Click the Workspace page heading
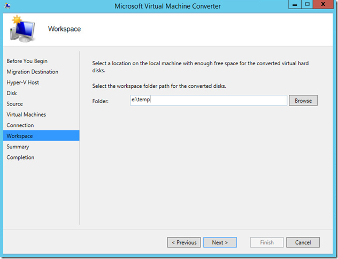Screen dimensions: 338x259 click(64, 29)
